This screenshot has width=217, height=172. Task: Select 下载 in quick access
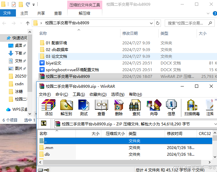[17, 53]
